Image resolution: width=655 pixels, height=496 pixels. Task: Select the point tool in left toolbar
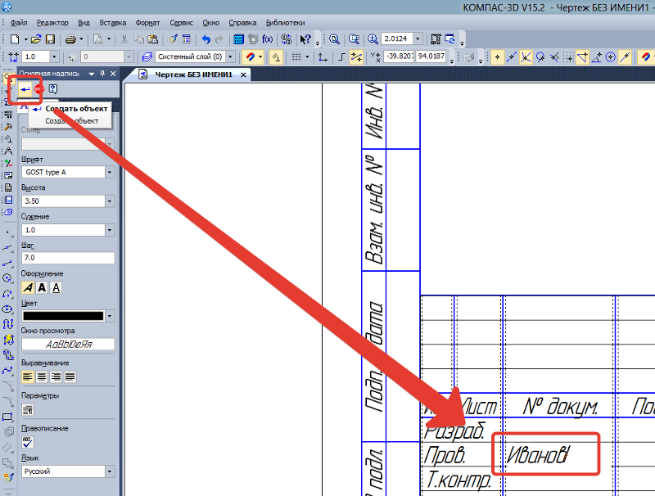tap(7, 232)
